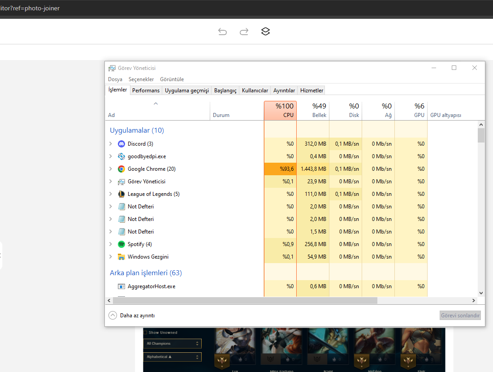The height and width of the screenshot is (372, 493).
Task: Open the Seçenekler menu
Action: tap(141, 79)
